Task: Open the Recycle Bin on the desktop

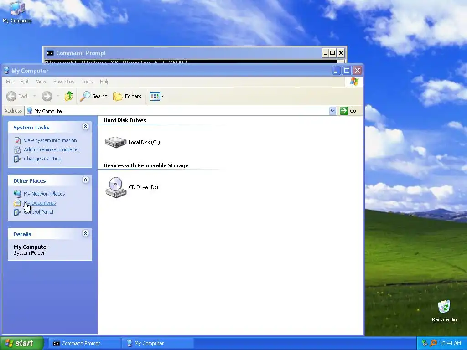Action: [444, 311]
